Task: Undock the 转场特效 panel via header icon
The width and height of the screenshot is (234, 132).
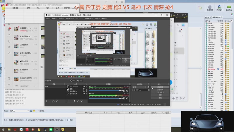Action: coord(149,84)
